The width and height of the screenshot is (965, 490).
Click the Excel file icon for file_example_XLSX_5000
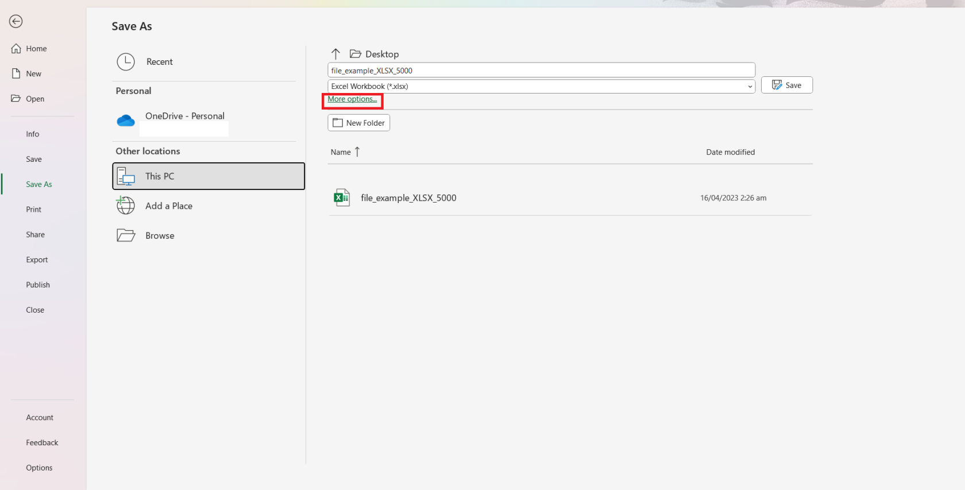tap(342, 198)
